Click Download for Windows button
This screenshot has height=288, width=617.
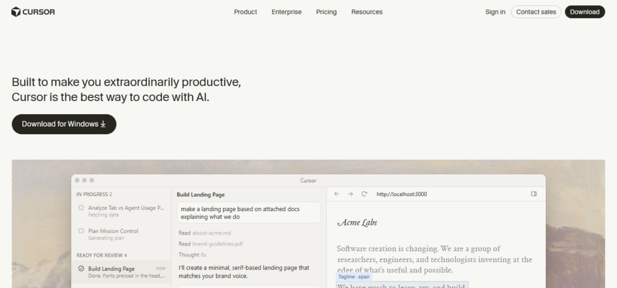(x=64, y=124)
